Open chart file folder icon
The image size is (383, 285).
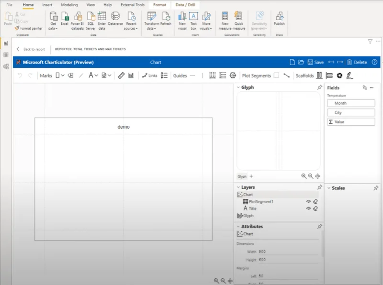[301, 62]
